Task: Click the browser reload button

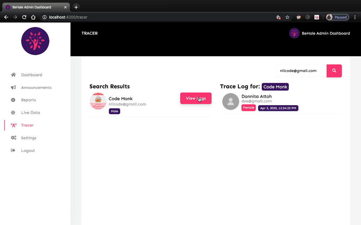Action: (24, 17)
